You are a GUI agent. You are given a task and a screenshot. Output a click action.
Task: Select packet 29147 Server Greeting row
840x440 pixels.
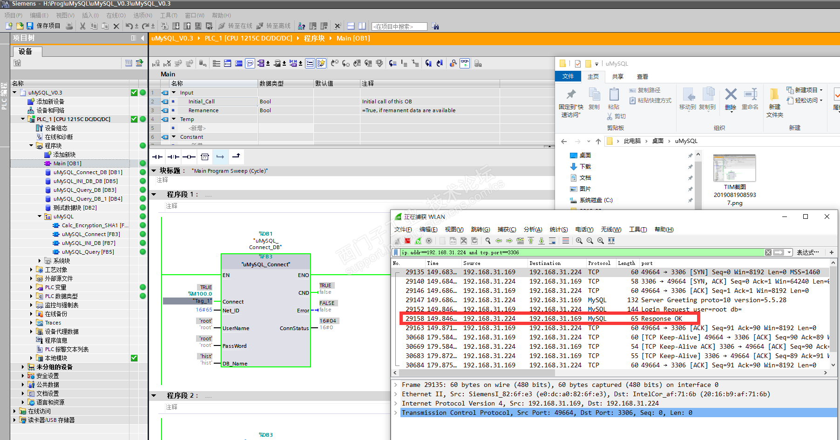[x=612, y=300]
